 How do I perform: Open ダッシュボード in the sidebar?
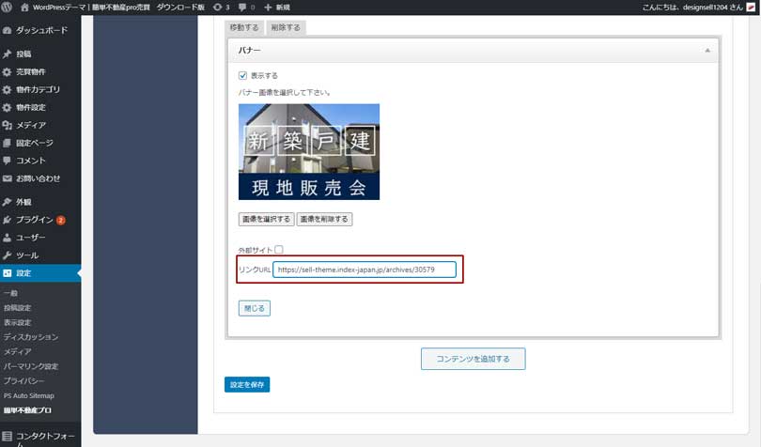[40, 30]
